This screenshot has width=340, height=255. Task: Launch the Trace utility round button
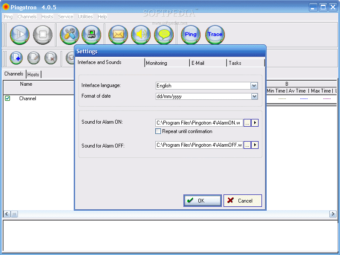(x=215, y=35)
